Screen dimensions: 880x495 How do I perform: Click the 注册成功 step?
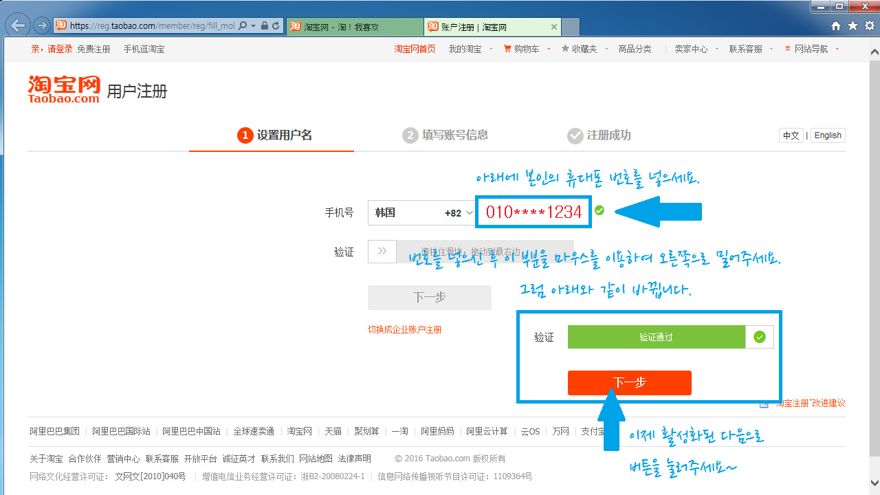click(x=599, y=135)
